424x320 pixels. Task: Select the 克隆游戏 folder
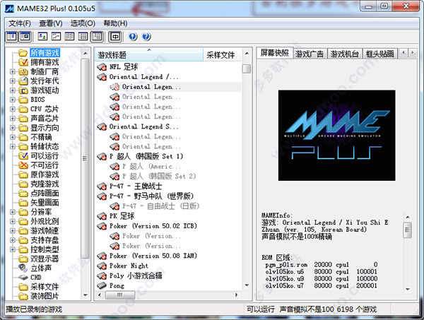(x=45, y=184)
